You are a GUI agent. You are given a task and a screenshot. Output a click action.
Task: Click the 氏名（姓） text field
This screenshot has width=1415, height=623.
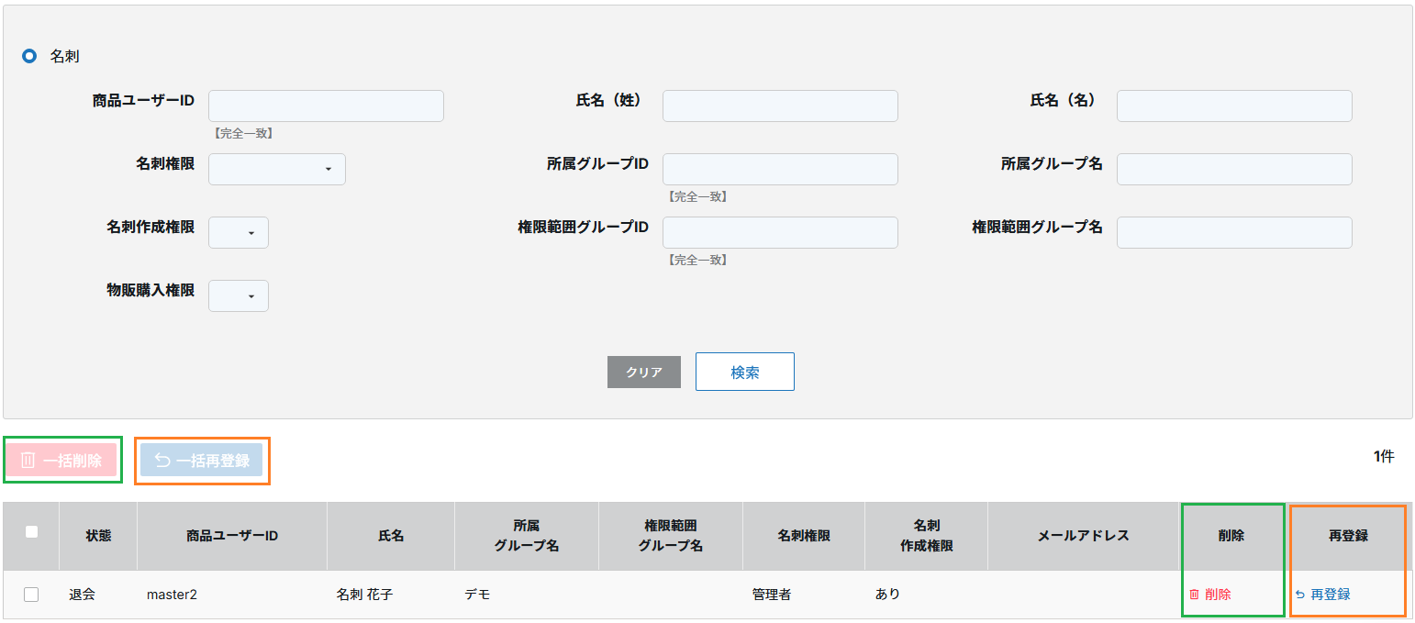click(780, 106)
